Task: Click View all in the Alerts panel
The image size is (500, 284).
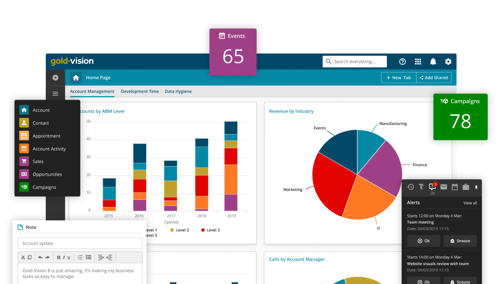Action: tap(470, 203)
